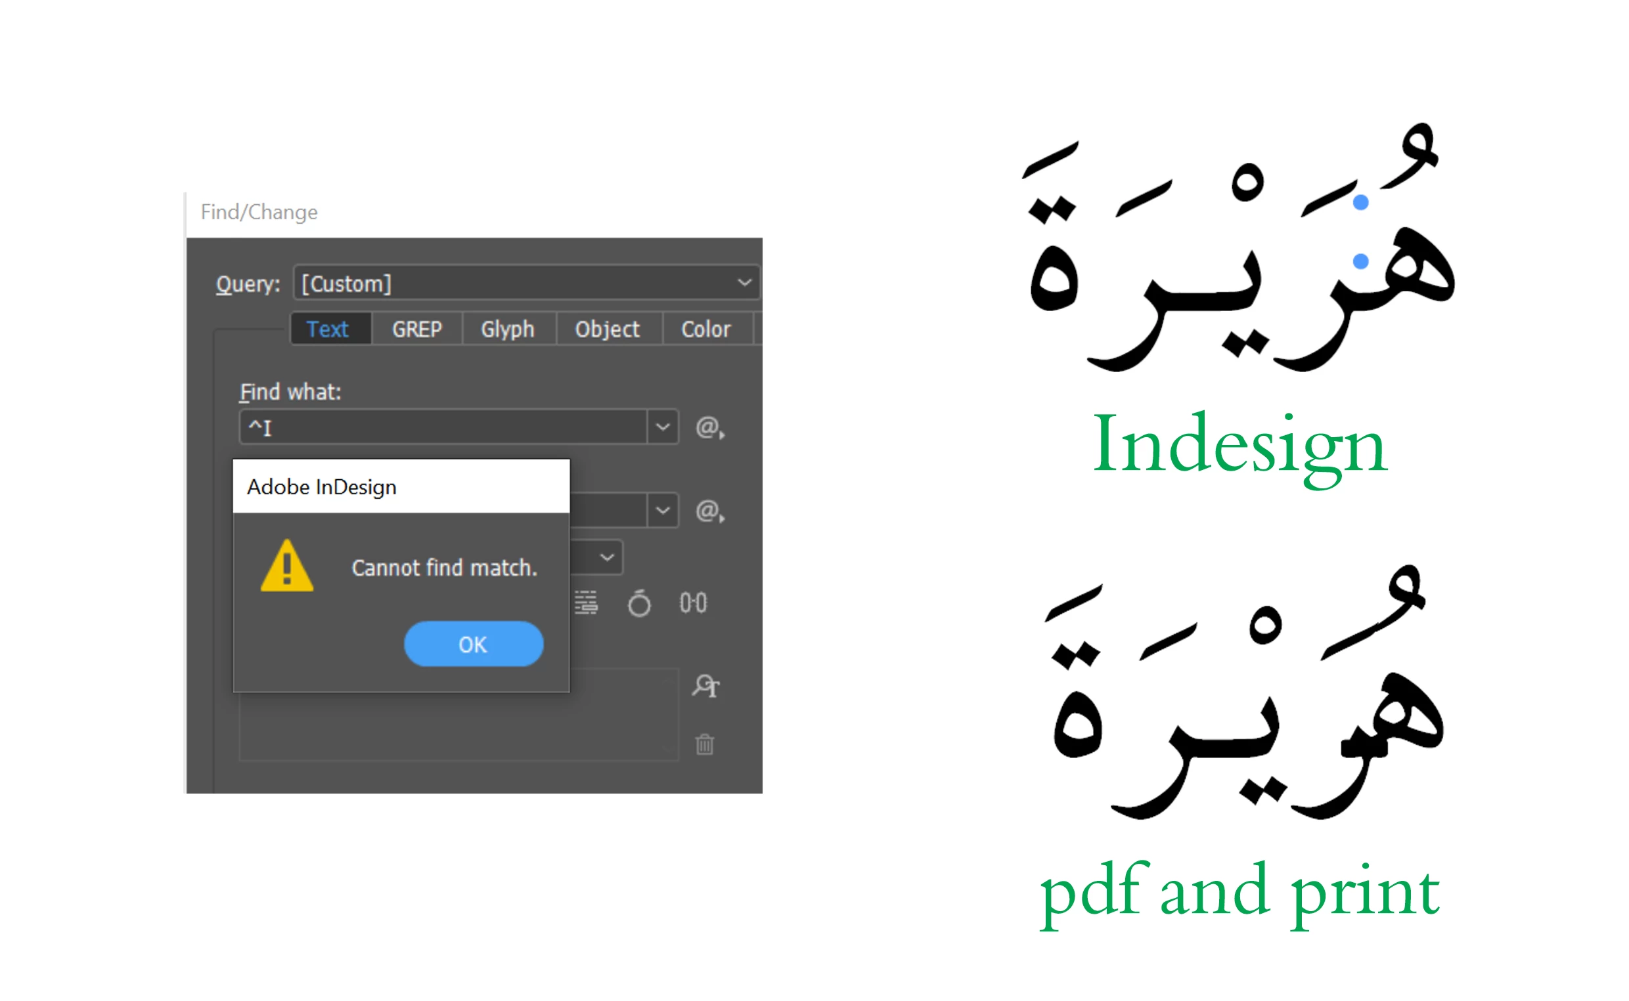Screen dimensions: 1629x1001
Task: Select the active Text tab
Action: [328, 329]
